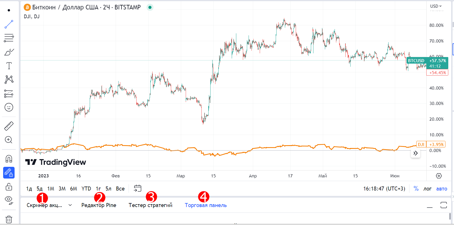Click the BTCUSD price label
Viewport: 454px width, 225px height.
tap(416, 60)
